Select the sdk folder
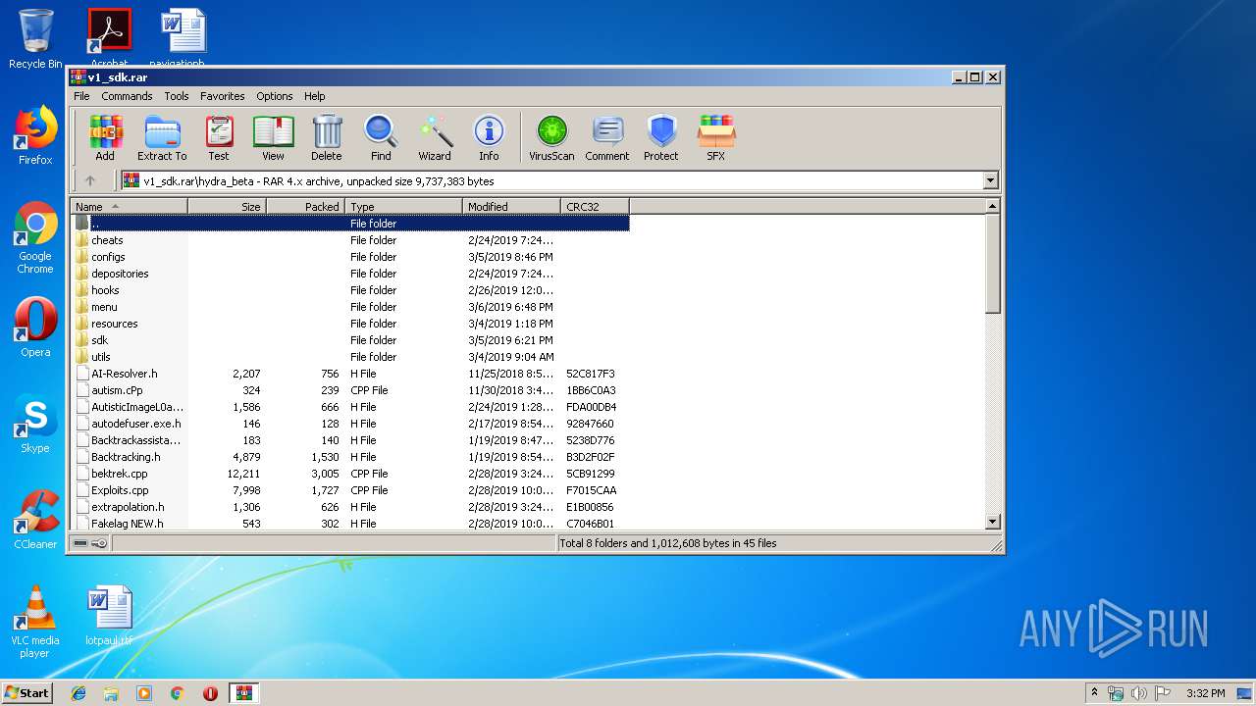1256x706 pixels. pyautogui.click(x=350, y=340)
